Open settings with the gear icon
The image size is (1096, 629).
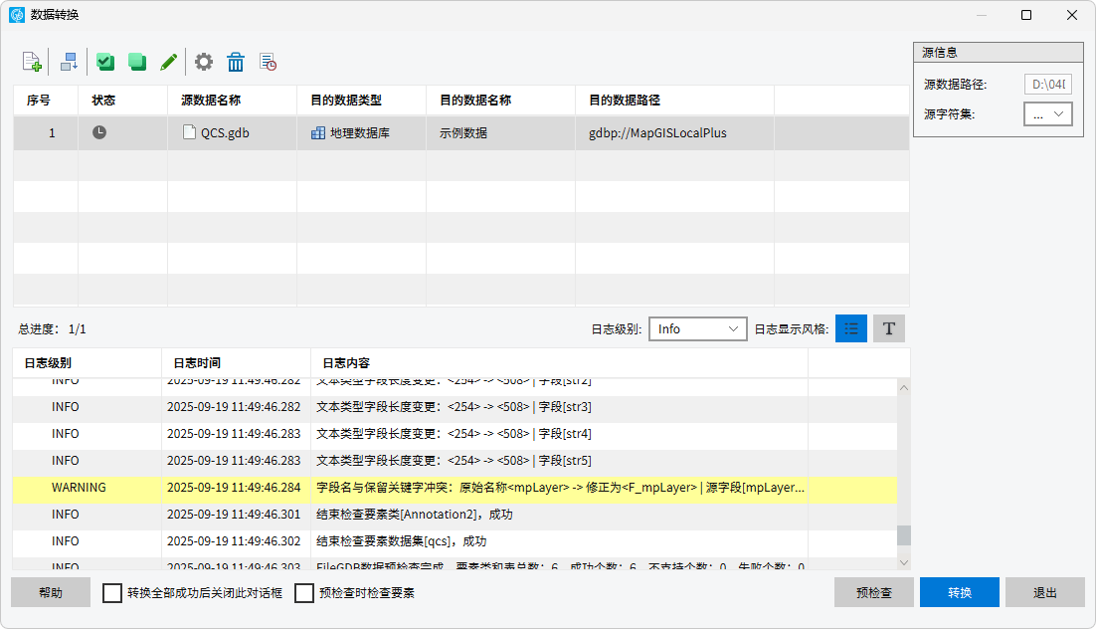(204, 62)
